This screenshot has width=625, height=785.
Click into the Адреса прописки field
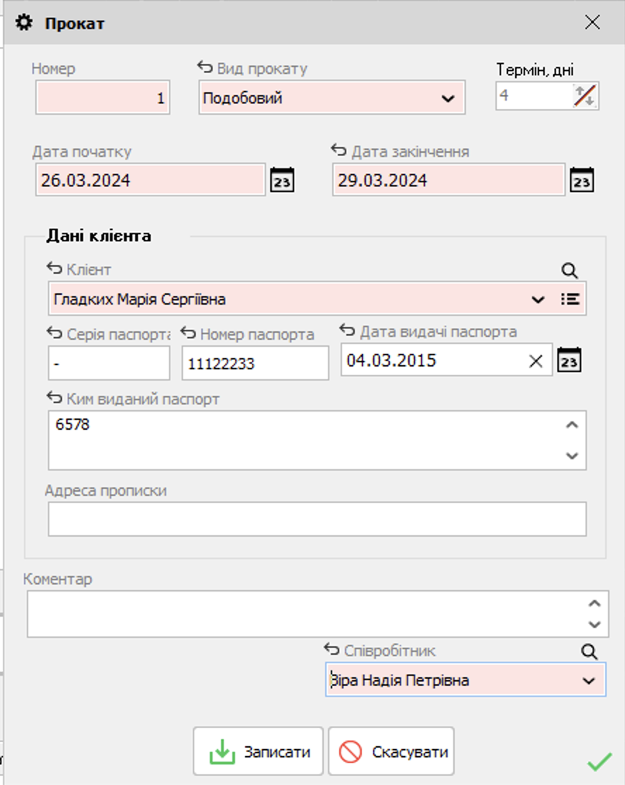317,519
